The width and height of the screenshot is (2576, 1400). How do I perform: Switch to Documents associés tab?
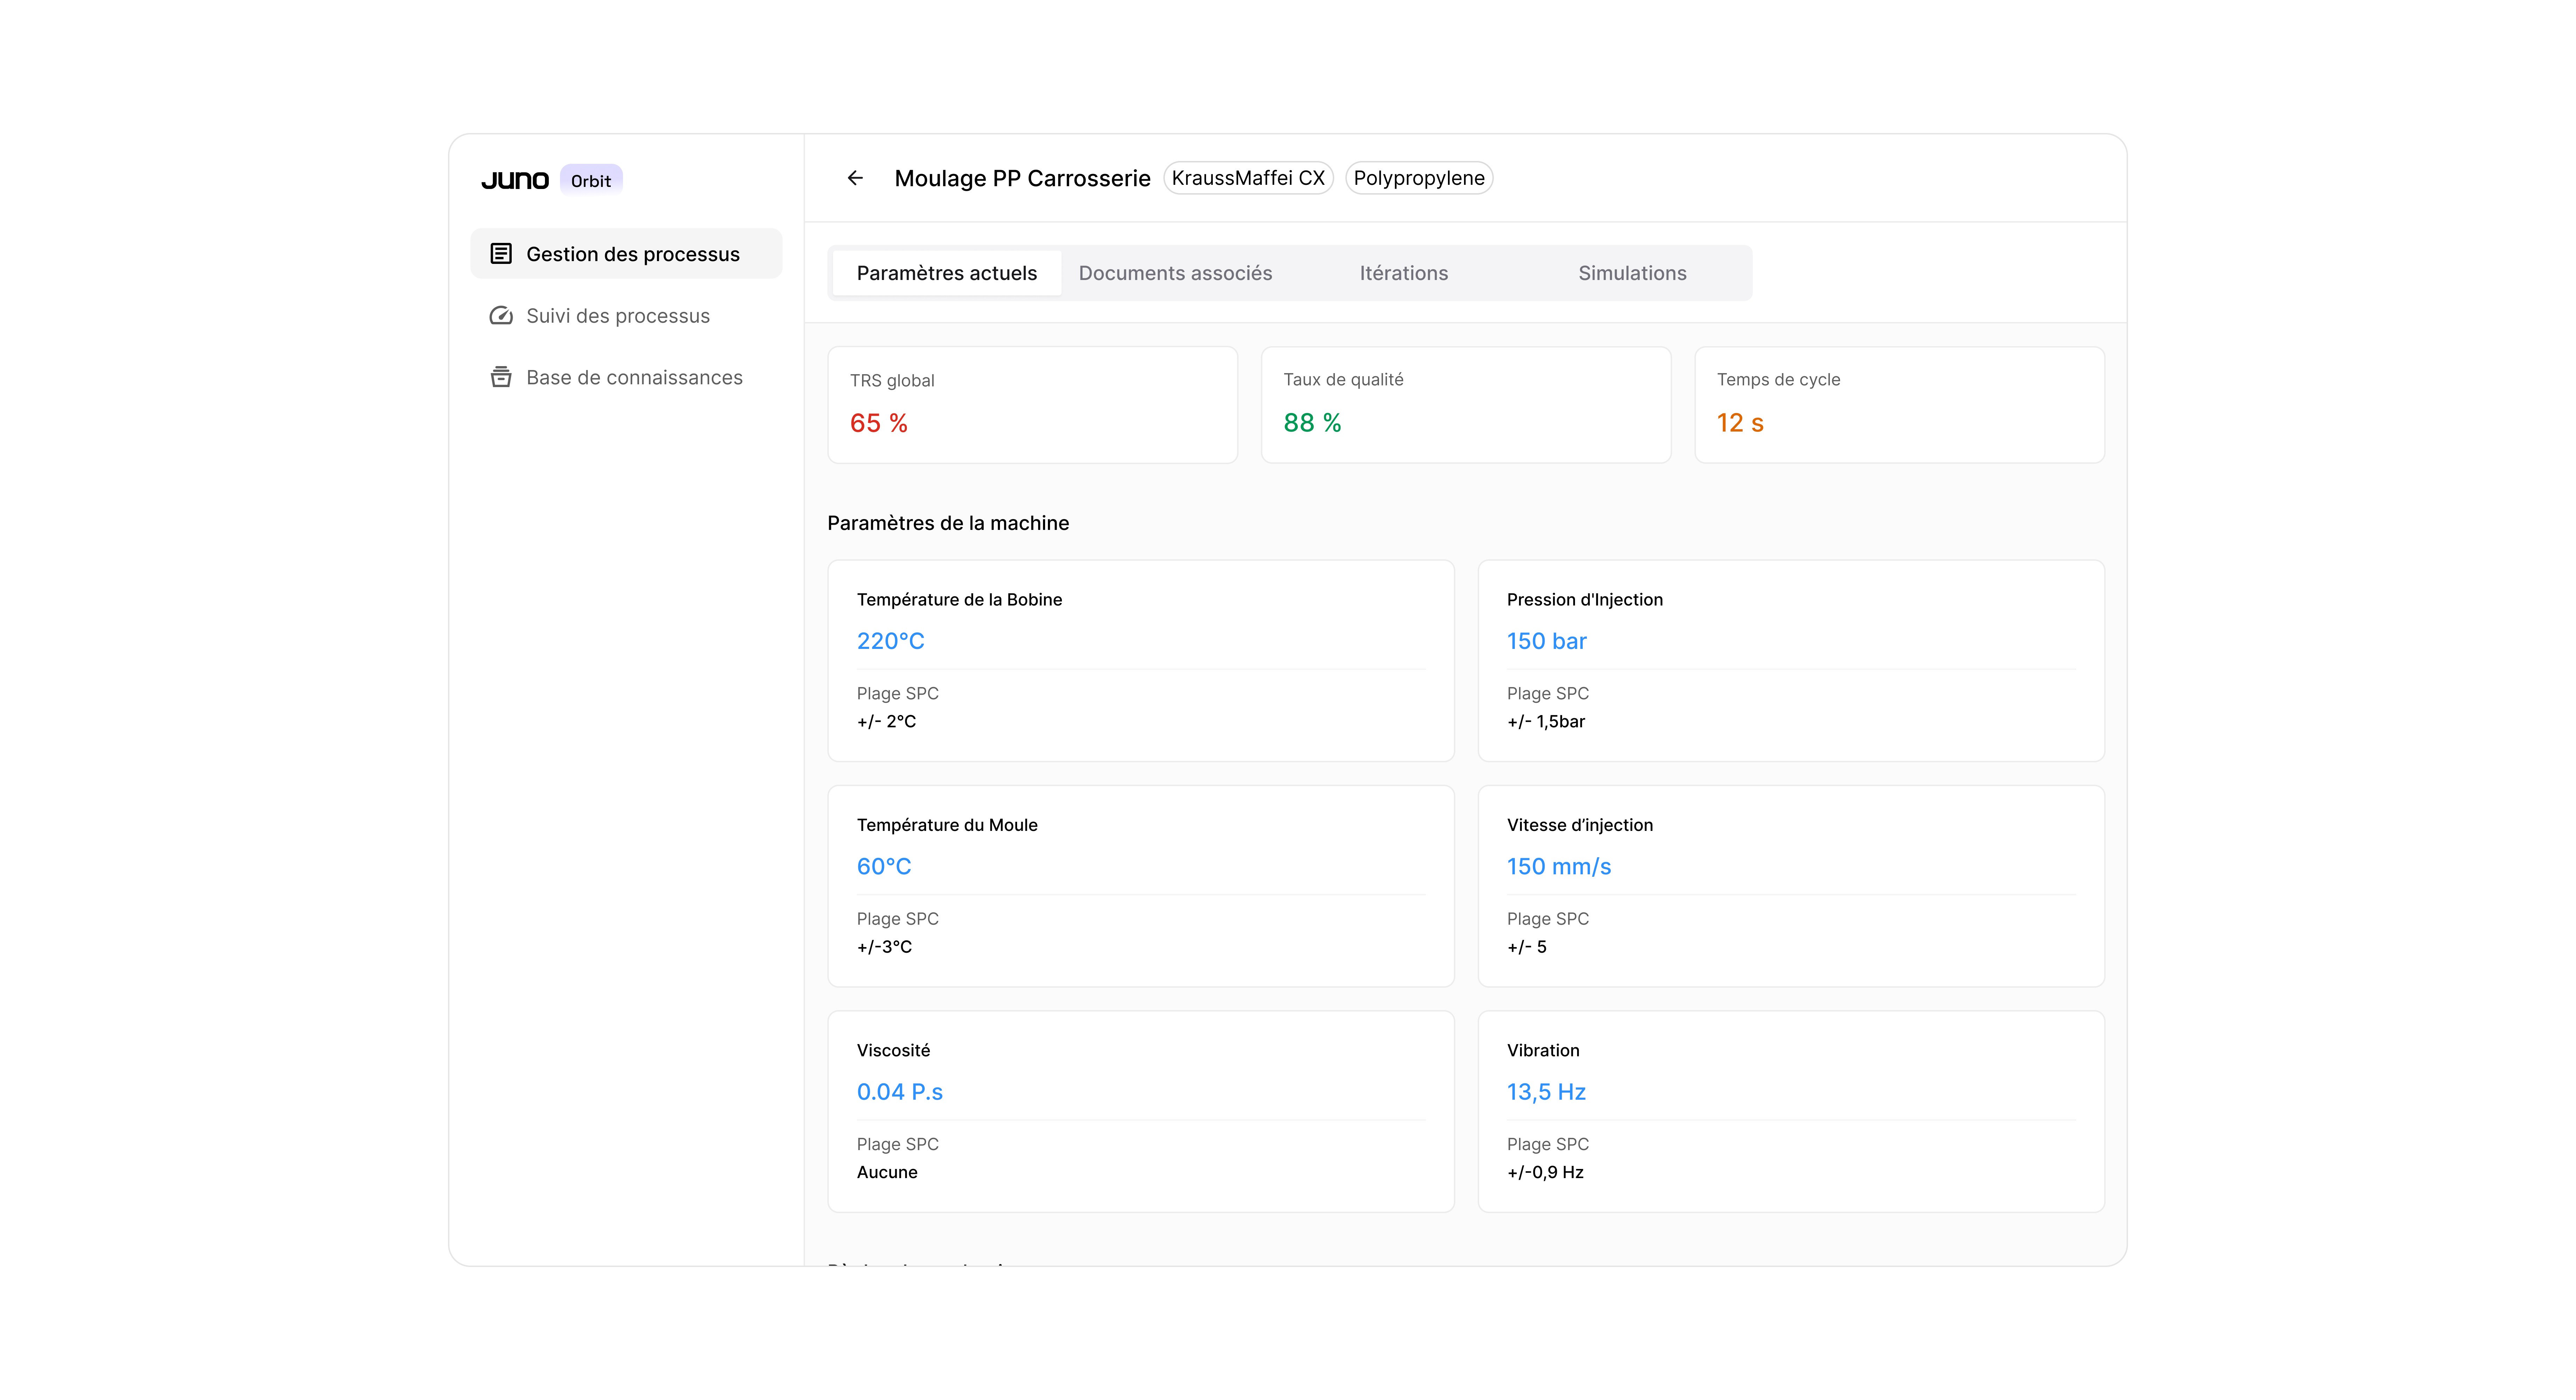pos(1175,273)
